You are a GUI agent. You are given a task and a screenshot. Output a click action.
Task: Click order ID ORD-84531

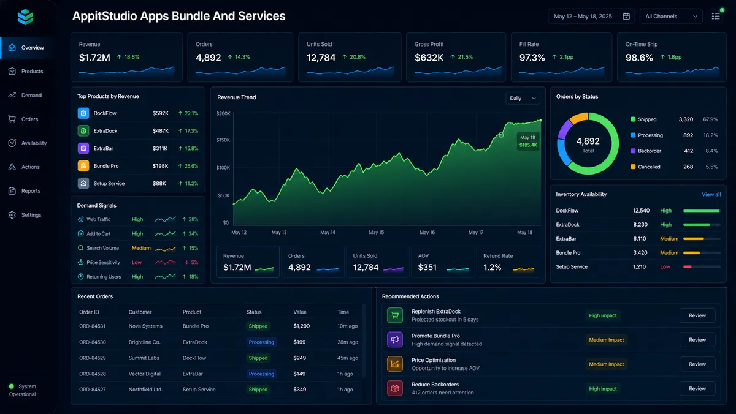coord(93,326)
